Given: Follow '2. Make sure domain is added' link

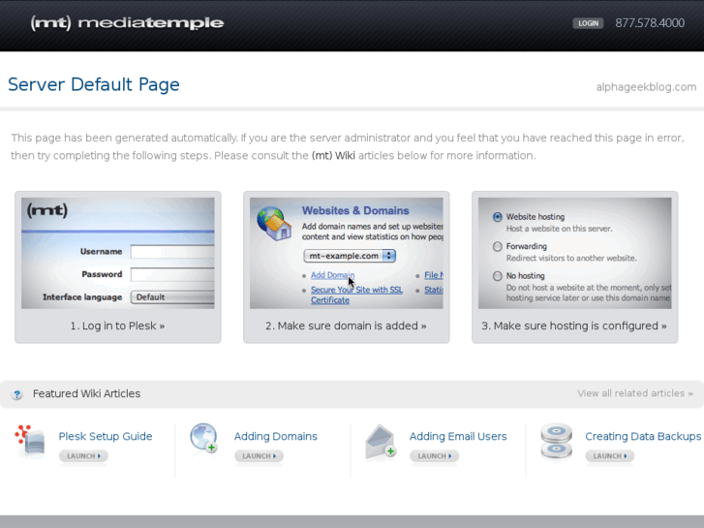Looking at the screenshot, I should pyautogui.click(x=346, y=326).
